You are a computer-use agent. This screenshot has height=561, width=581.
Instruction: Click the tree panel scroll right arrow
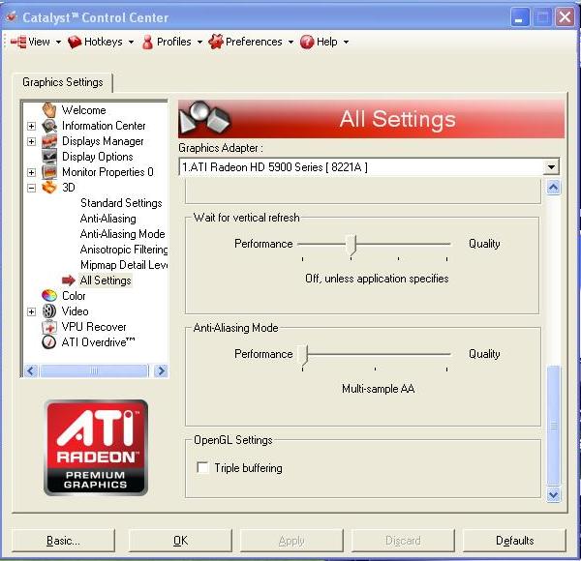161,370
